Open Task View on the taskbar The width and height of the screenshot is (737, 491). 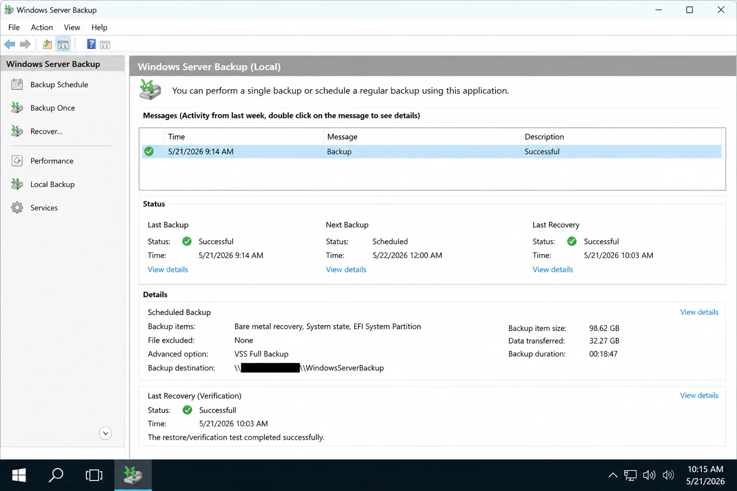(94, 475)
